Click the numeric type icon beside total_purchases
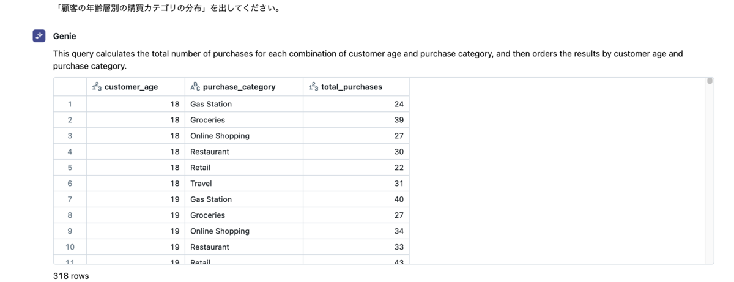The image size is (734, 282). point(313,87)
